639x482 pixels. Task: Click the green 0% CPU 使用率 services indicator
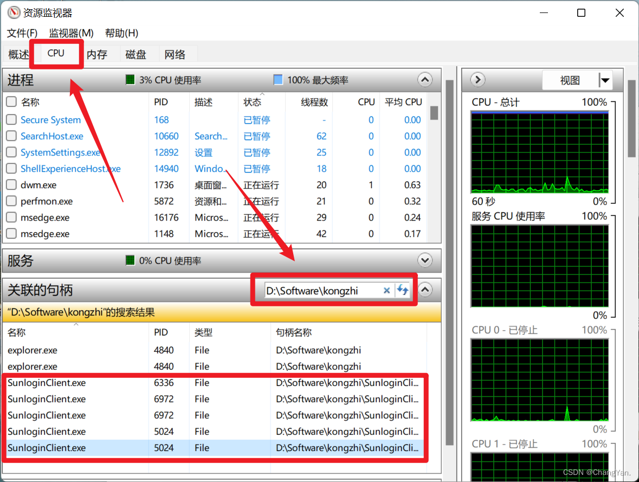130,260
